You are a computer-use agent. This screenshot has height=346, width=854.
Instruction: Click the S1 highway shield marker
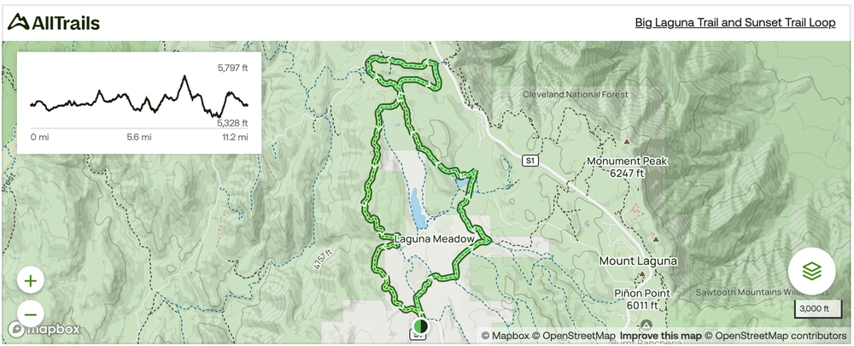[530, 161]
